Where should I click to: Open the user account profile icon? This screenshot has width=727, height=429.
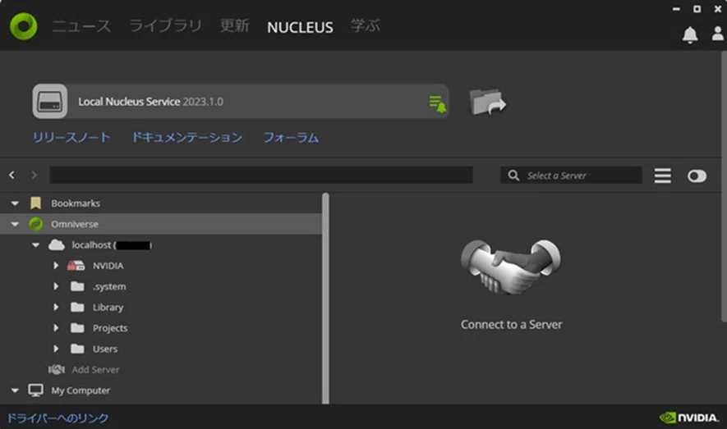coord(718,34)
